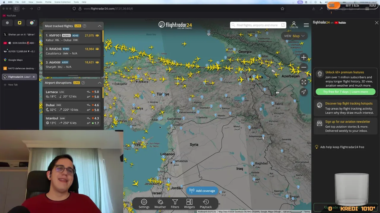The width and height of the screenshot is (380, 213).
Task: Open OBS Scene Collection menu
Action: tap(62, 2)
